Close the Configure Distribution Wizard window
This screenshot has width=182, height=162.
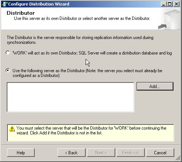(x=176, y=4)
